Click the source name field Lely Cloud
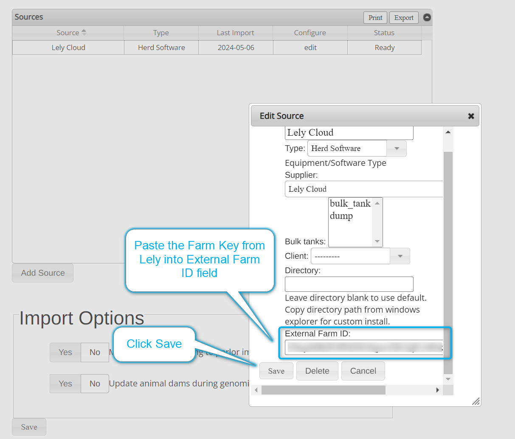515x439 pixels. click(349, 133)
